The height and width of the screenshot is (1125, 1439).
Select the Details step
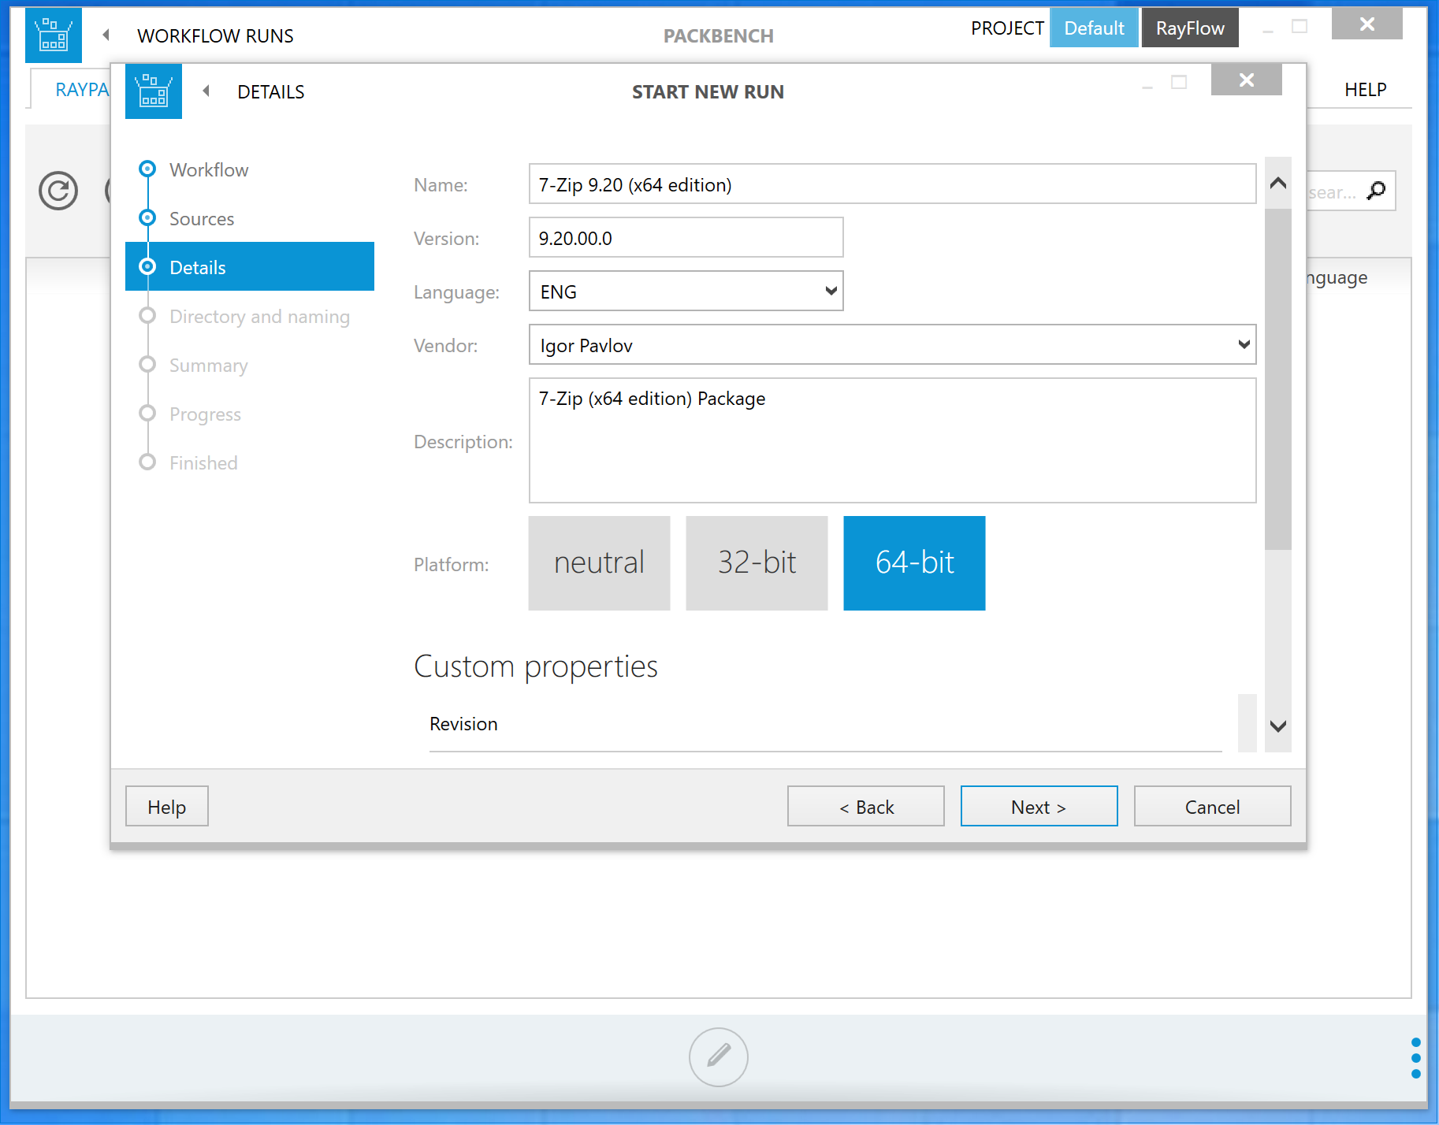(250, 266)
